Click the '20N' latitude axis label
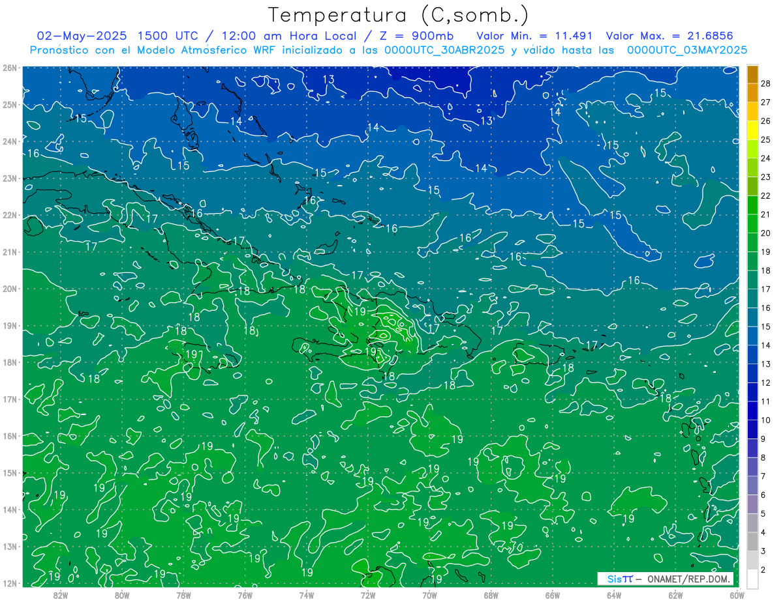The width and height of the screenshot is (783, 604). [x=8, y=289]
